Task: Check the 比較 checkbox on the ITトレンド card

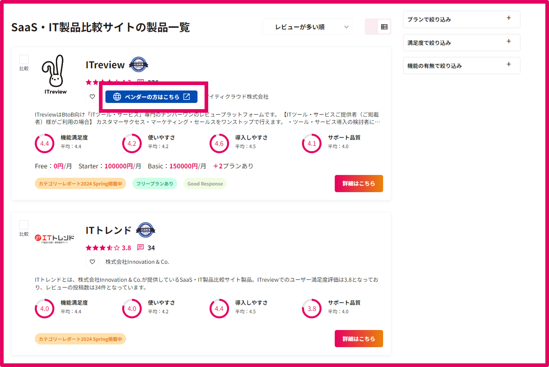Action: [x=24, y=225]
